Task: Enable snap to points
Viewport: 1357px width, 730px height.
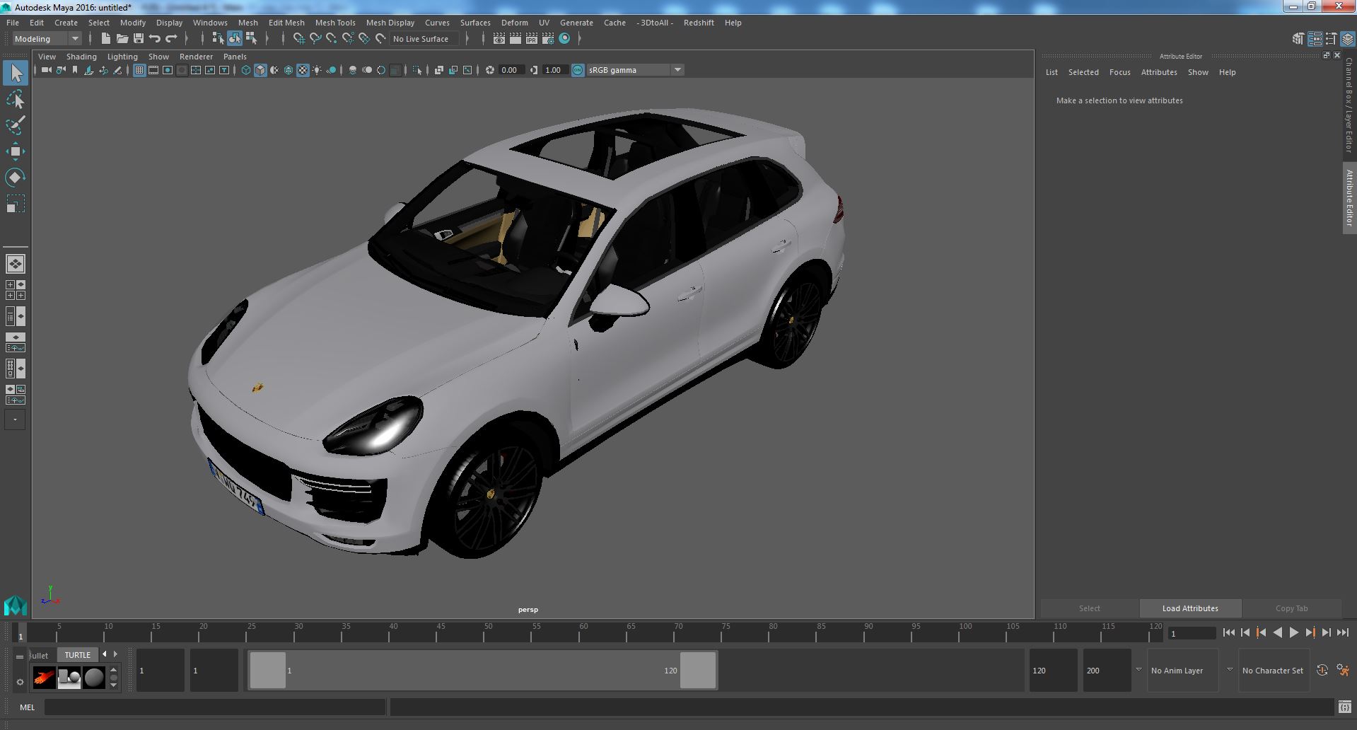Action: click(x=332, y=39)
